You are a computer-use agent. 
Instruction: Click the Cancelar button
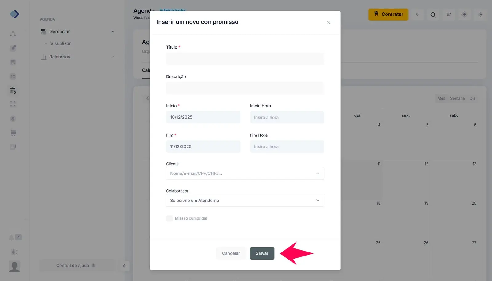point(231,253)
